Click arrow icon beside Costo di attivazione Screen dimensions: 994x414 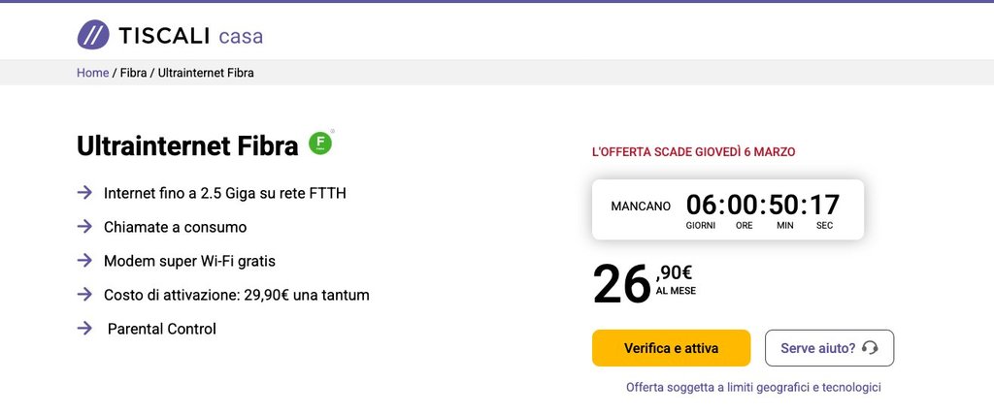click(x=84, y=294)
